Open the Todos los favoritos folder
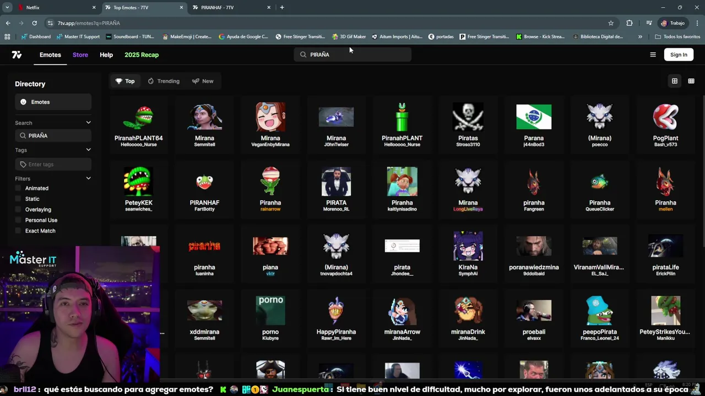This screenshot has height=396, width=705. [x=677, y=37]
